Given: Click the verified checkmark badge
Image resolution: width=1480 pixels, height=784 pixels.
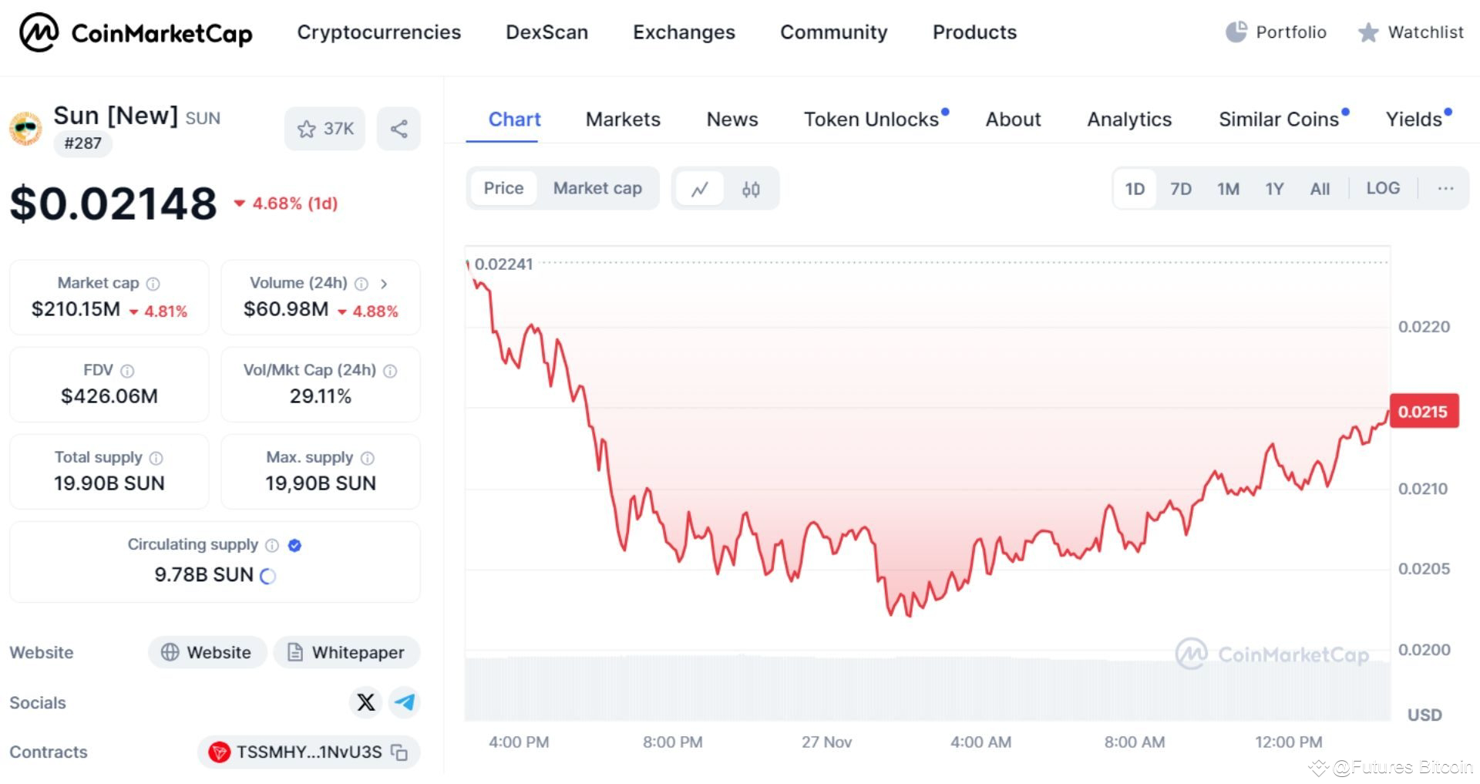Looking at the screenshot, I should (294, 545).
